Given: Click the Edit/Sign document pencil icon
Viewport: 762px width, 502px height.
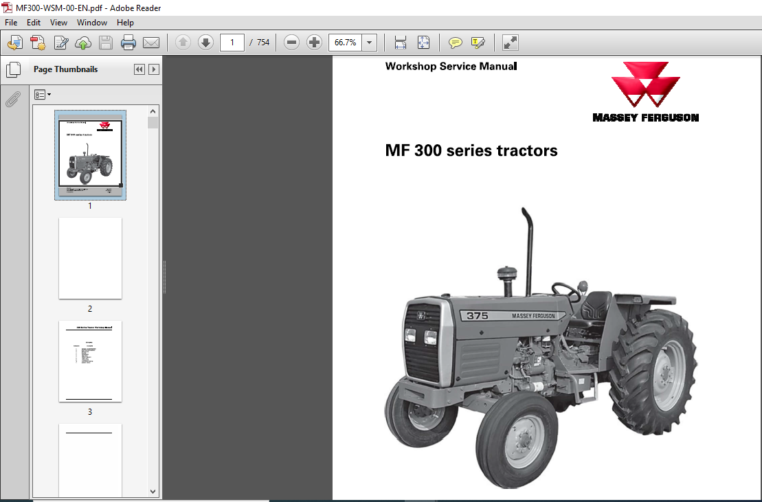Looking at the screenshot, I should point(60,43).
